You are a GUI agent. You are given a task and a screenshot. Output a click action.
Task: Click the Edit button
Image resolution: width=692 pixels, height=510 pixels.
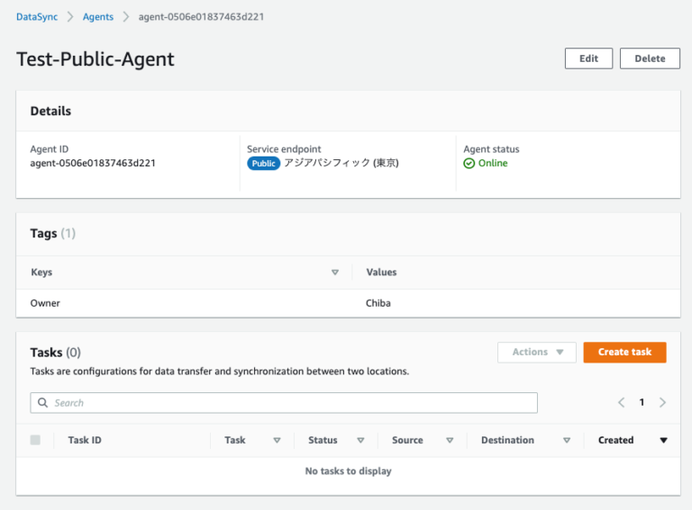coord(588,58)
